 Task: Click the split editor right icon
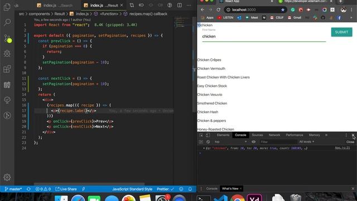(x=180, y=5)
